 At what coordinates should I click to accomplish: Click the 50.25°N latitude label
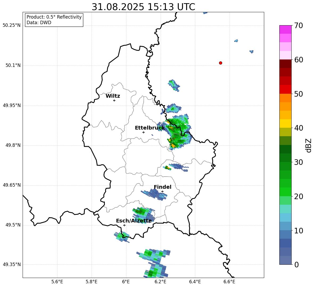click(x=12, y=25)
